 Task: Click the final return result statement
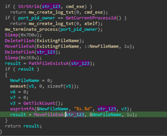[21, 126]
